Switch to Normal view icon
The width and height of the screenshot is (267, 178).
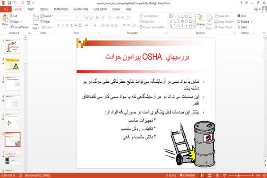(x=202, y=175)
